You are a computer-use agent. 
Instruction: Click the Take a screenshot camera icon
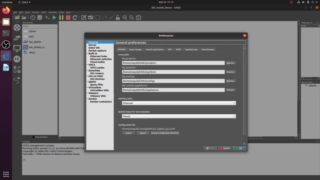[x=138, y=17]
